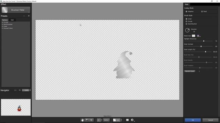Expand the Unusual Colors preset group
The height and width of the screenshot is (123, 220).
coord(2,28)
